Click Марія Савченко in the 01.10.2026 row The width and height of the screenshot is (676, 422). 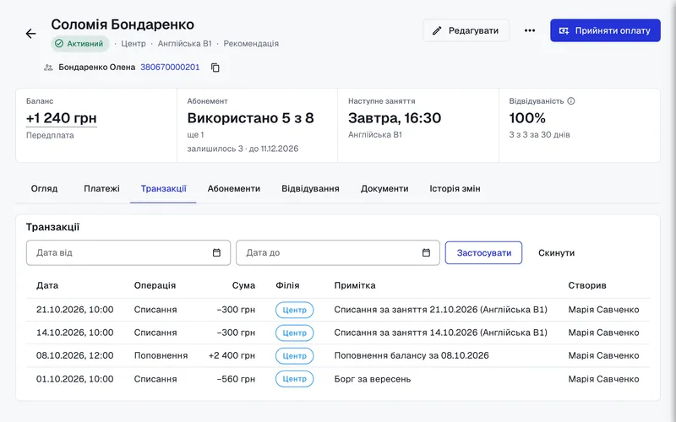pyautogui.click(x=603, y=379)
